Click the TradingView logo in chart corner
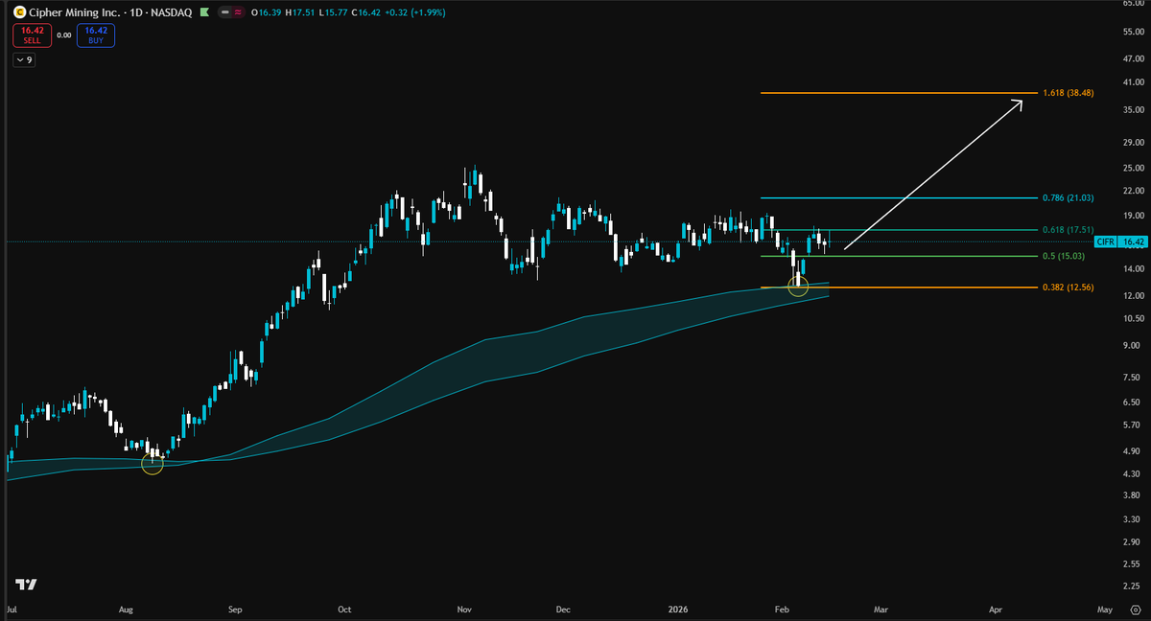The width and height of the screenshot is (1151, 621). [x=26, y=585]
